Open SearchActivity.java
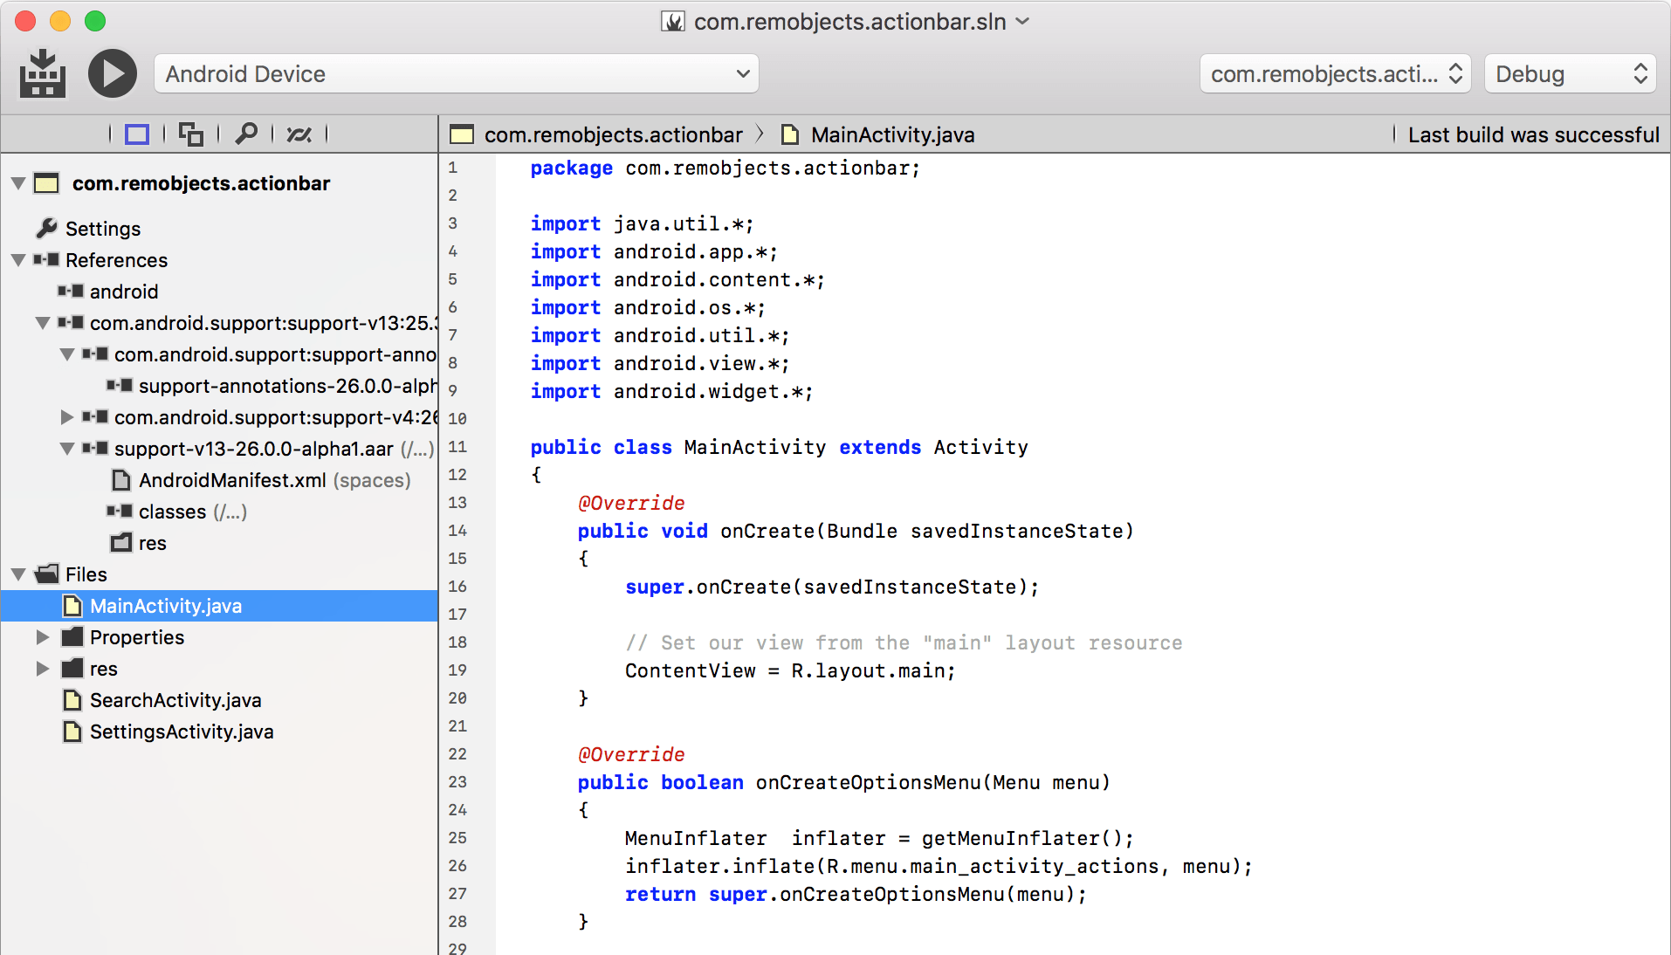The height and width of the screenshot is (955, 1671). 175,700
